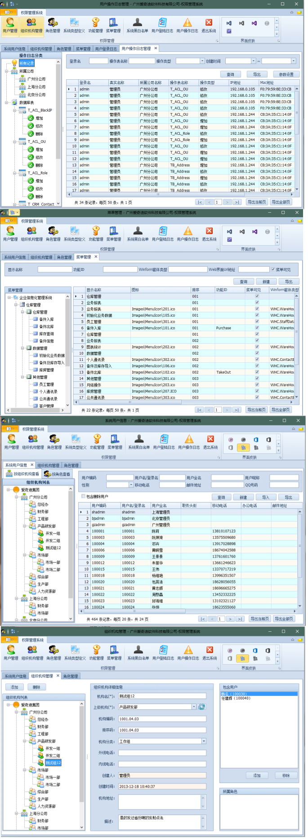Toggle 菜单可见 checkbox for row 6 备件入库
Viewport: 308px width, 839px height.
[x=257, y=328]
